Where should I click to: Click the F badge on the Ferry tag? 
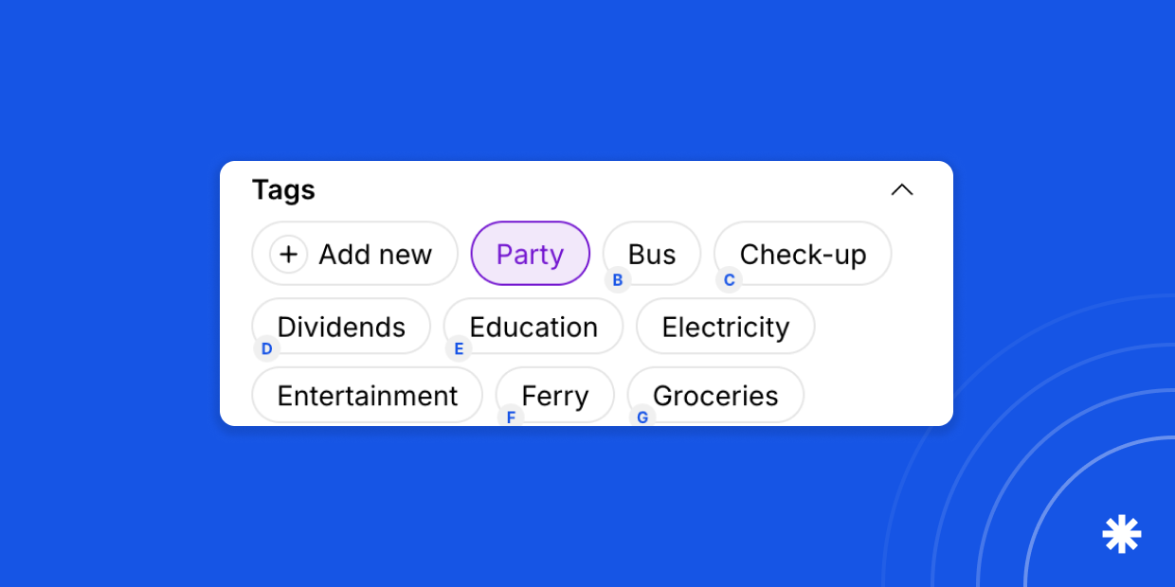pyautogui.click(x=511, y=418)
